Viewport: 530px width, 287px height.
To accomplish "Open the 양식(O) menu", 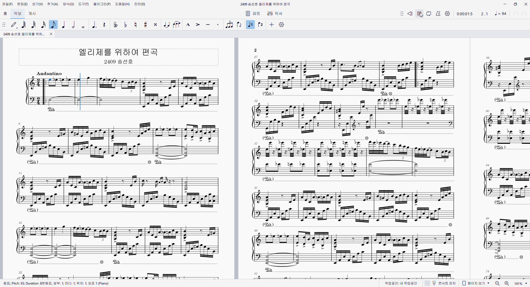I will click(x=68, y=4).
